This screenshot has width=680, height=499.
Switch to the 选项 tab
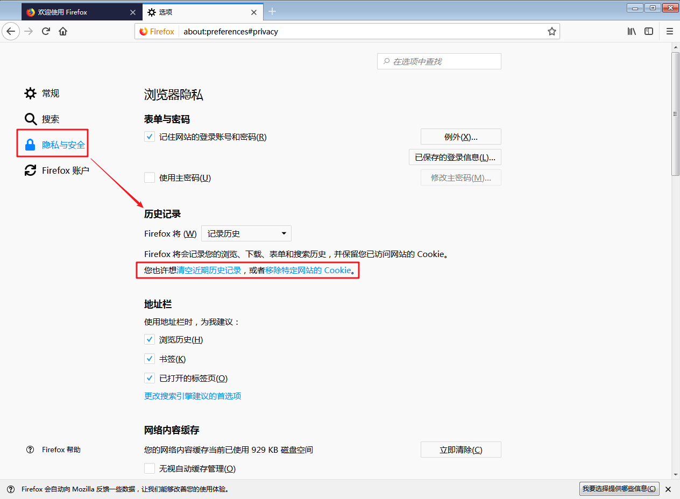[x=203, y=12]
